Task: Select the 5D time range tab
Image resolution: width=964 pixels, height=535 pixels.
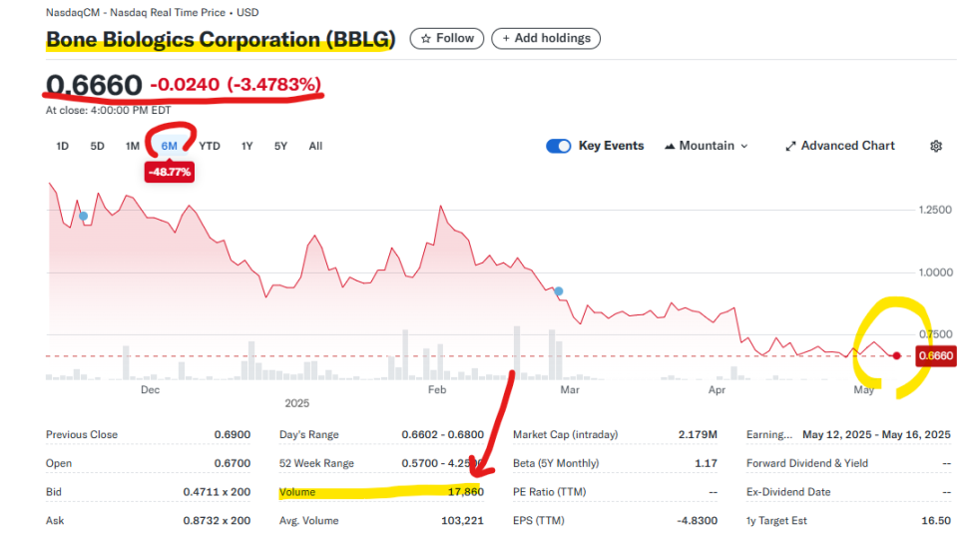Action: click(x=97, y=147)
